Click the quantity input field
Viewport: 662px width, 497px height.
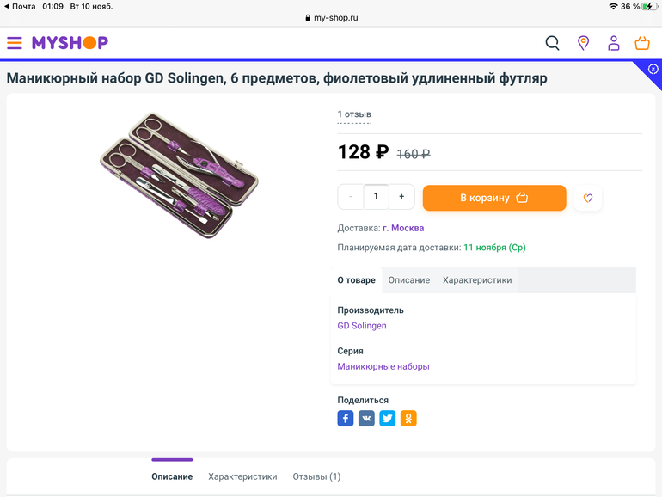tap(376, 197)
